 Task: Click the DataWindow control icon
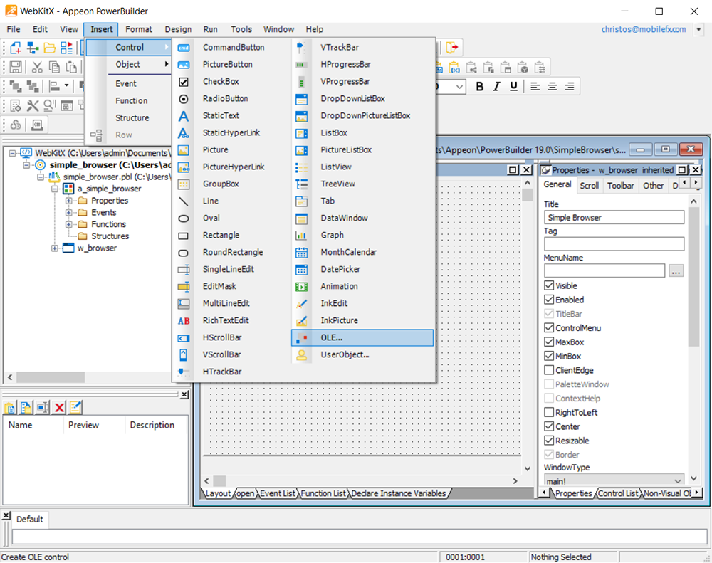point(301,219)
